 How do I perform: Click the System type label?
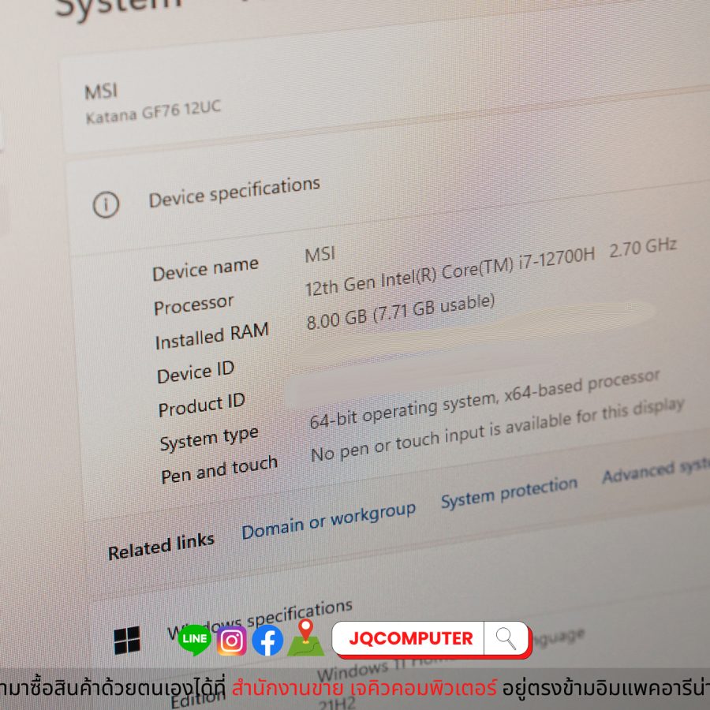point(209,439)
